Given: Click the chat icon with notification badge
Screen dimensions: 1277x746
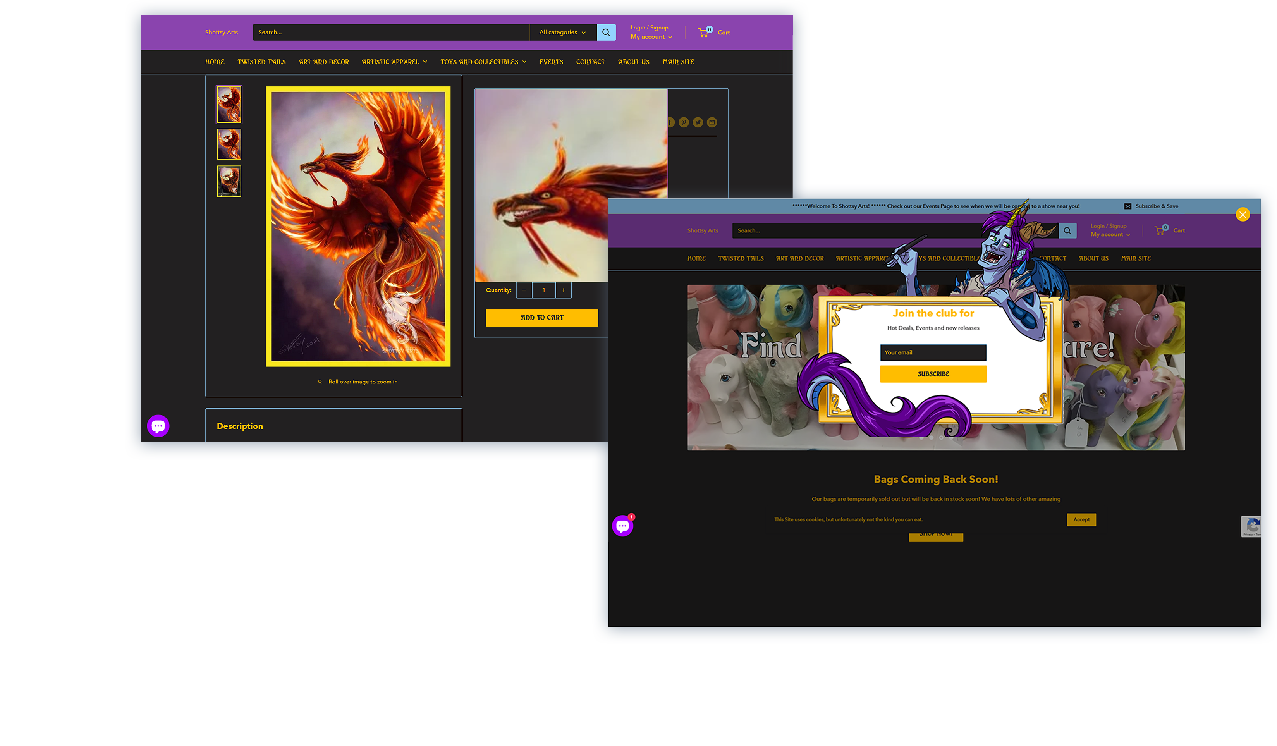Looking at the screenshot, I should (x=623, y=526).
